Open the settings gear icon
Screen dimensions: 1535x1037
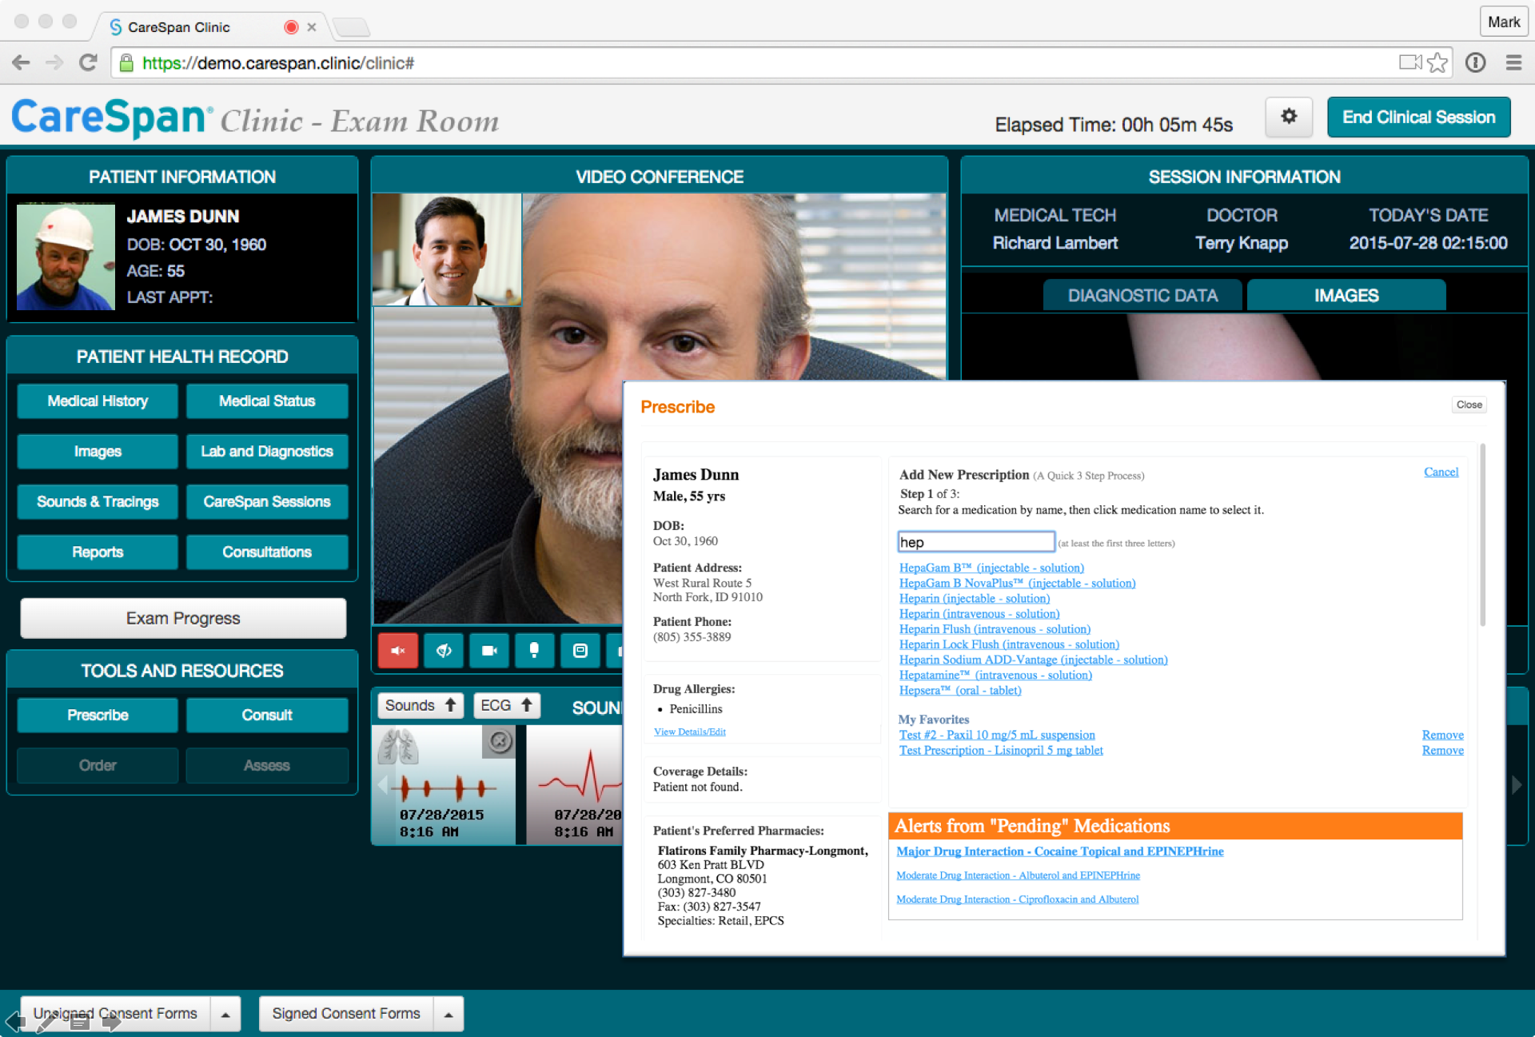click(1288, 117)
